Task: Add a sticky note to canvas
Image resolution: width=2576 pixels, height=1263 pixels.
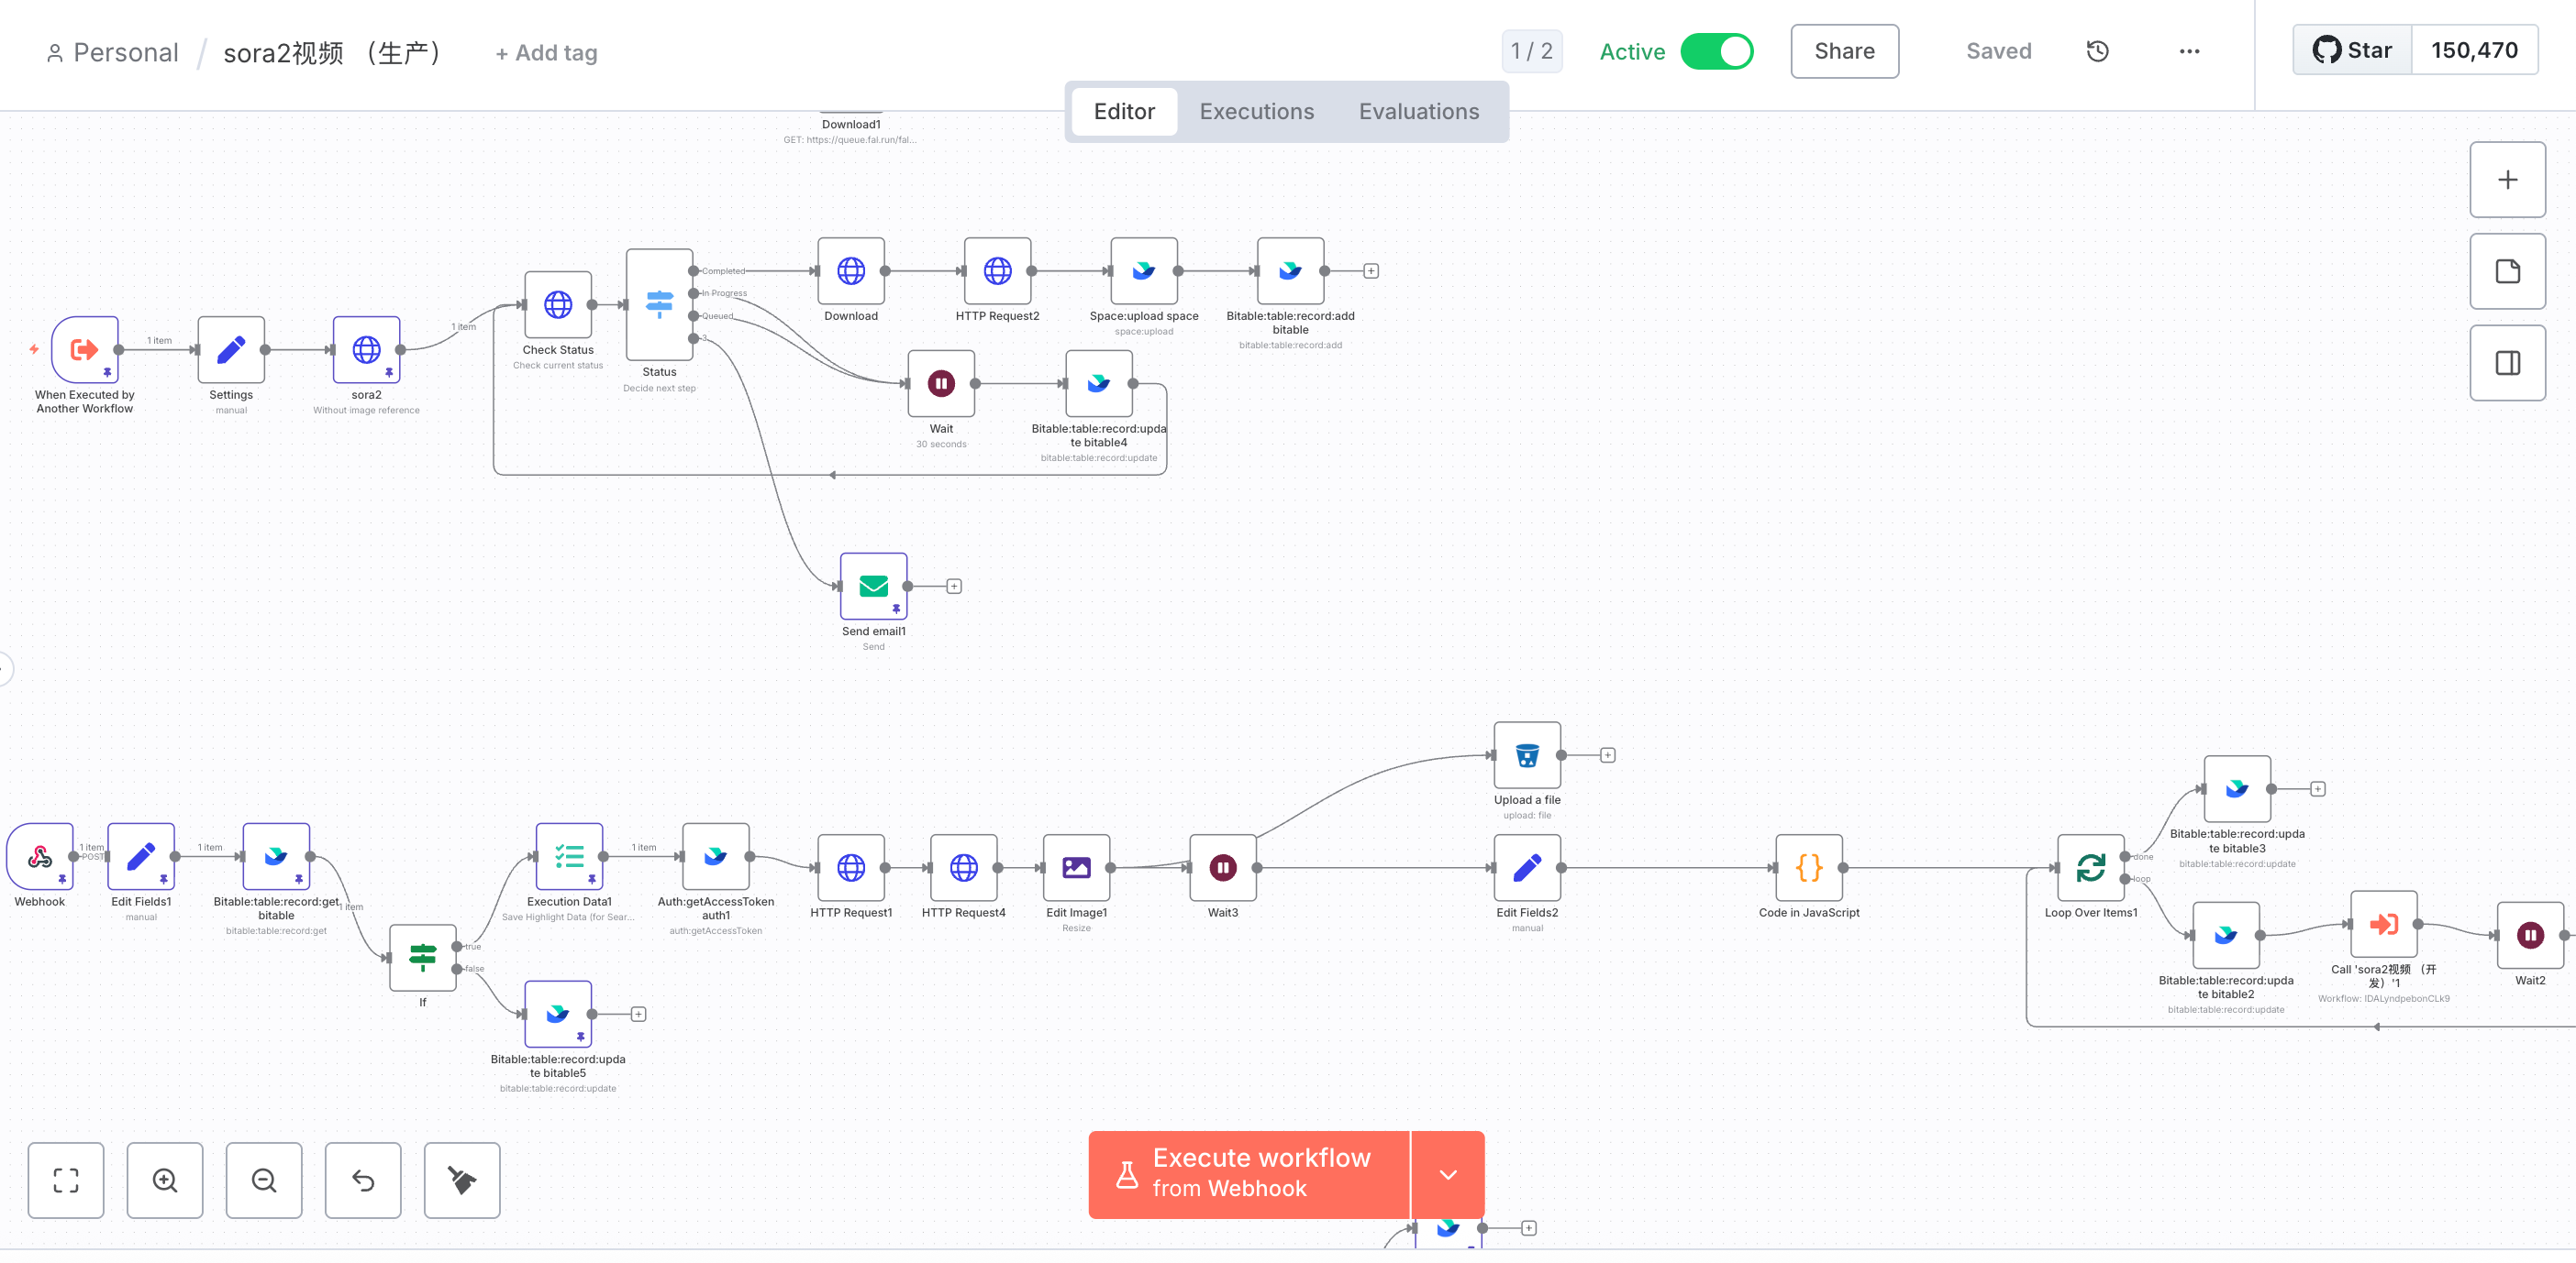Action: coord(2507,270)
